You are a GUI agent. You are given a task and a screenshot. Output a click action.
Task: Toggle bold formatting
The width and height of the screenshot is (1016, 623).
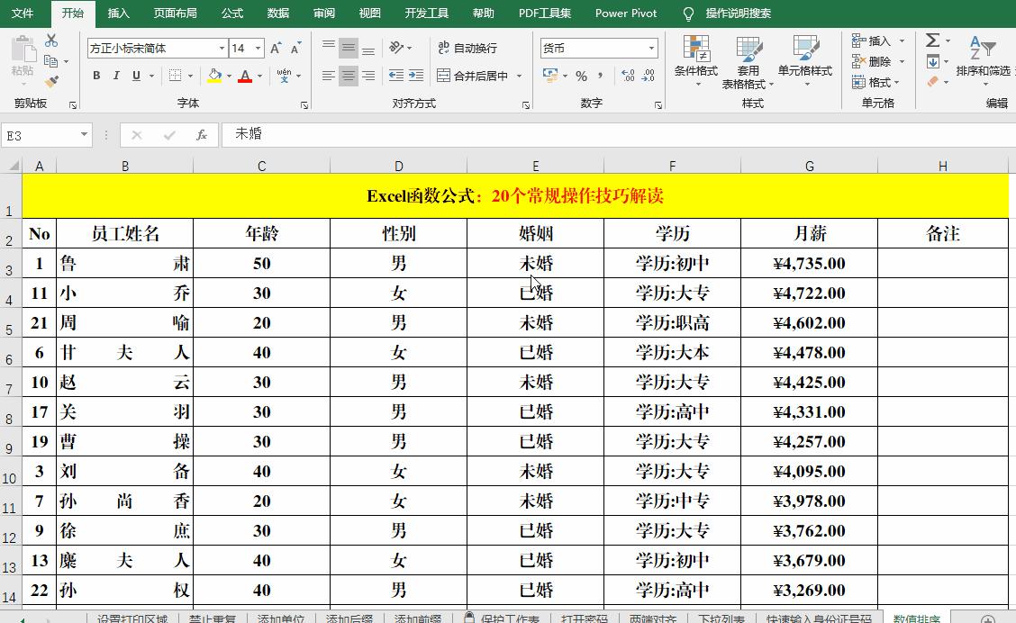(96, 76)
